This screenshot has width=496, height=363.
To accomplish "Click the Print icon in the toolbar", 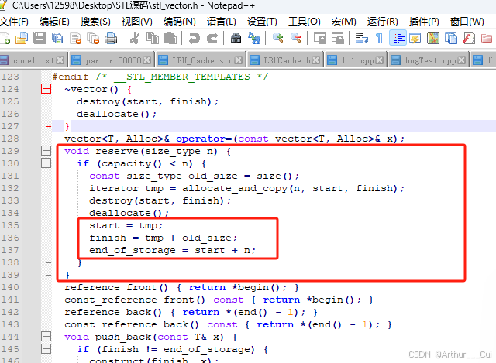I will point(111,38).
